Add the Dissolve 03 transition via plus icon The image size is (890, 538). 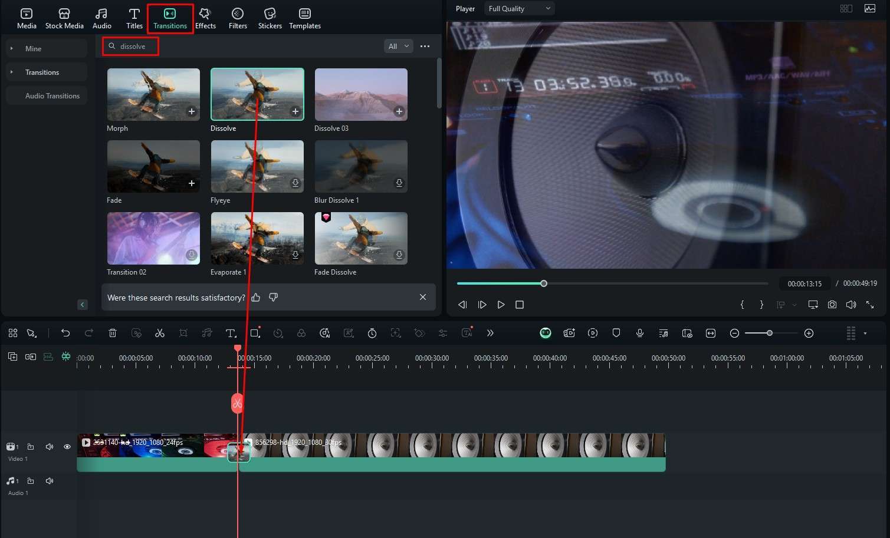[x=399, y=111]
